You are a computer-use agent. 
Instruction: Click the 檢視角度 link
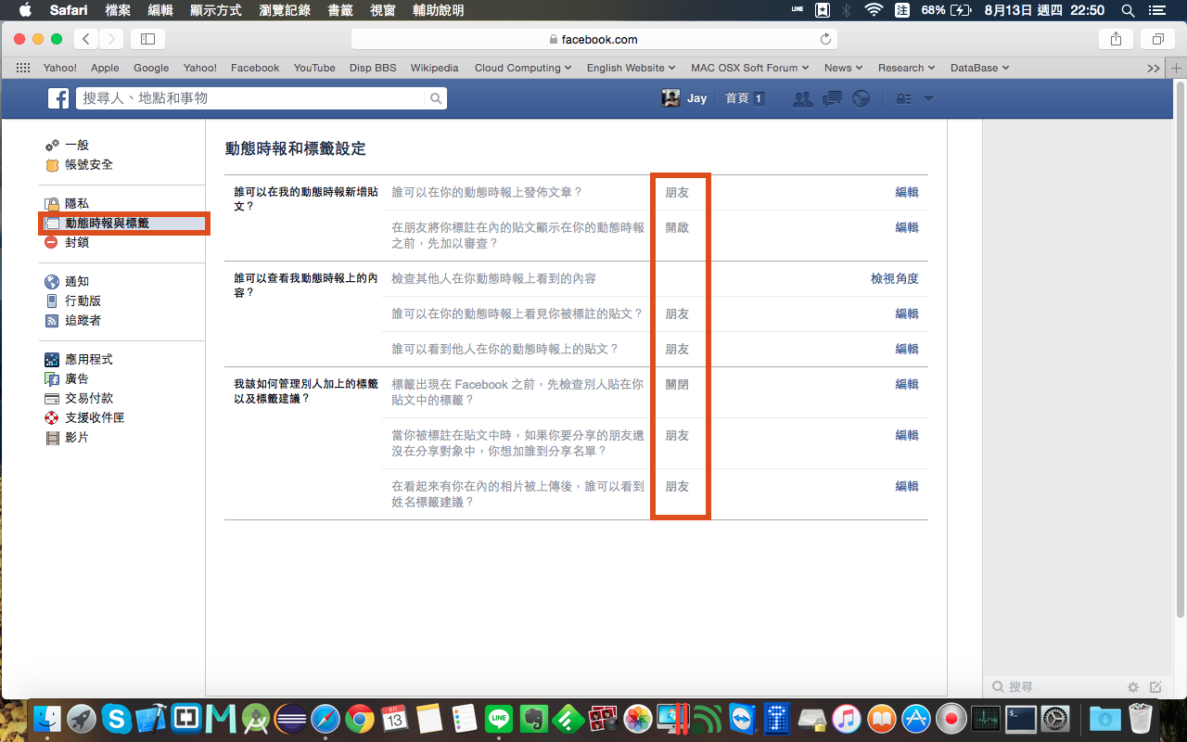(895, 278)
